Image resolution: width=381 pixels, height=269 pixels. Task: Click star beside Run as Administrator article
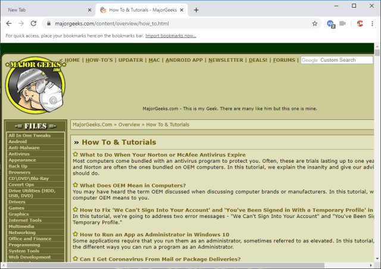(x=76, y=234)
